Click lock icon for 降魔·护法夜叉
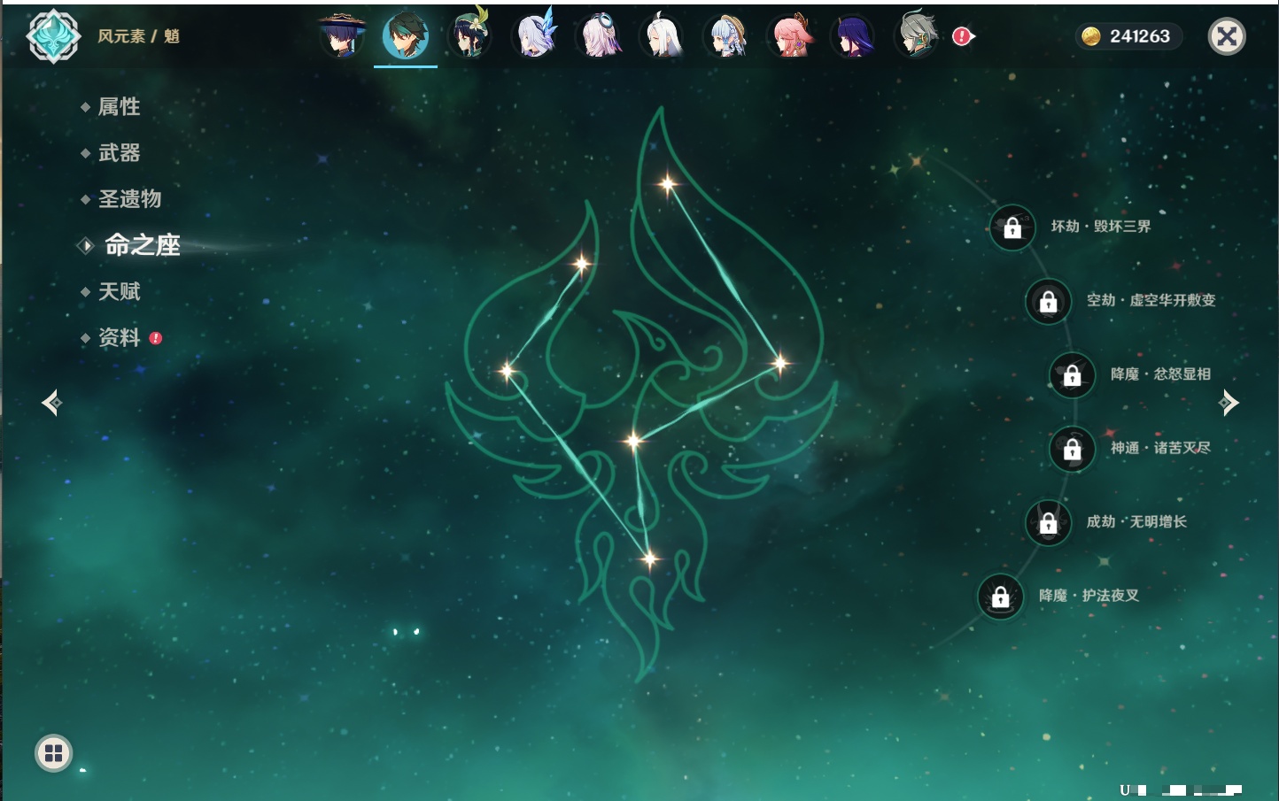 coord(1001,597)
